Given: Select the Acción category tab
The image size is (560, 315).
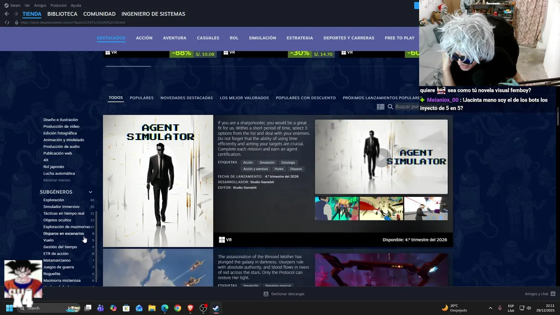Looking at the screenshot, I should coord(144,38).
